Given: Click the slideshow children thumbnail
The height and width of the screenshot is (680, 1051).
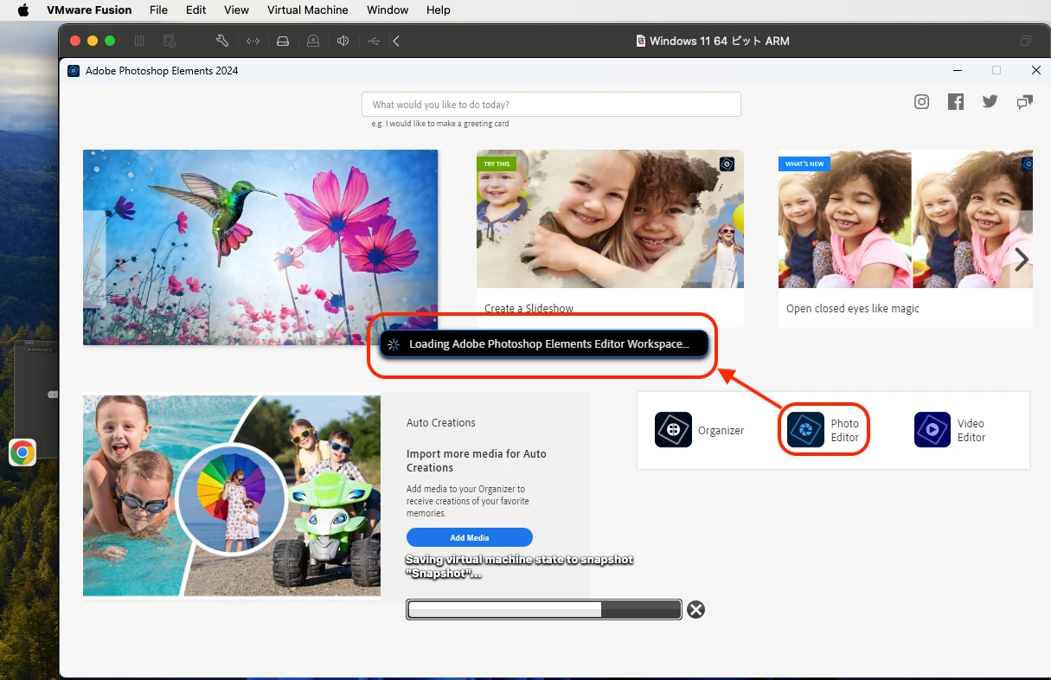Looking at the screenshot, I should (x=610, y=219).
